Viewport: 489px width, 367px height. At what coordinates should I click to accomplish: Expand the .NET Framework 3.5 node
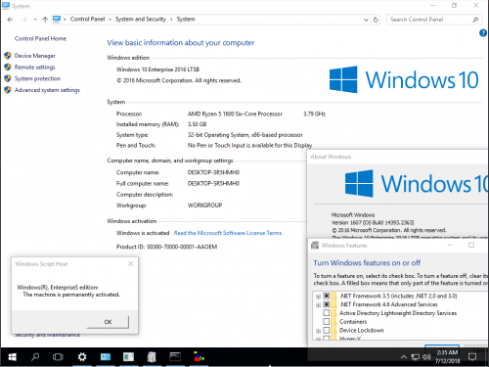(x=318, y=297)
